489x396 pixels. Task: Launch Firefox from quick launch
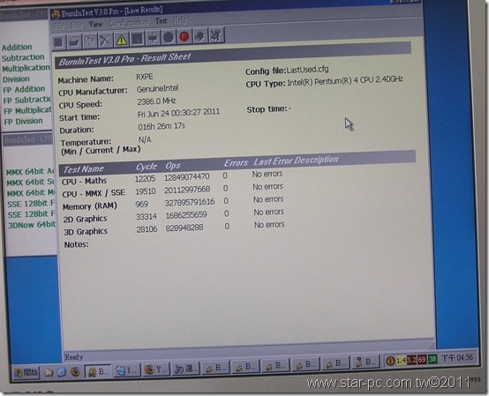(x=75, y=371)
